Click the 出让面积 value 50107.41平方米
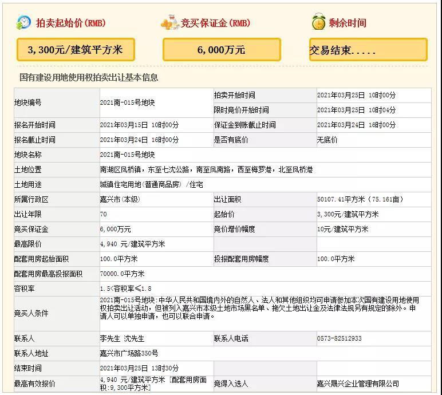 [x=360, y=200]
